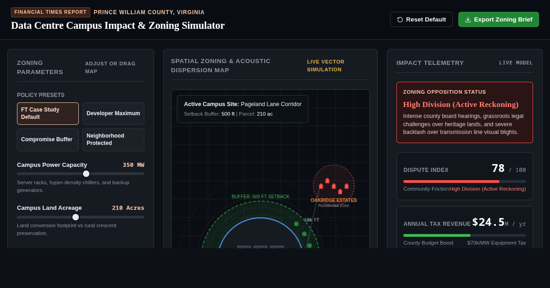Screen dimensions: 550x288
Task: Click the uppermost green tree dot in buffer
Action: pos(296,224)
